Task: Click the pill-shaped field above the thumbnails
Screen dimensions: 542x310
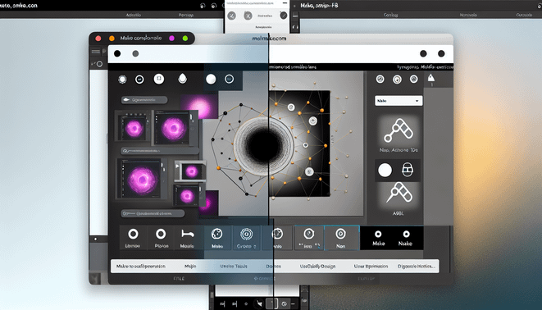Action: tap(144, 100)
